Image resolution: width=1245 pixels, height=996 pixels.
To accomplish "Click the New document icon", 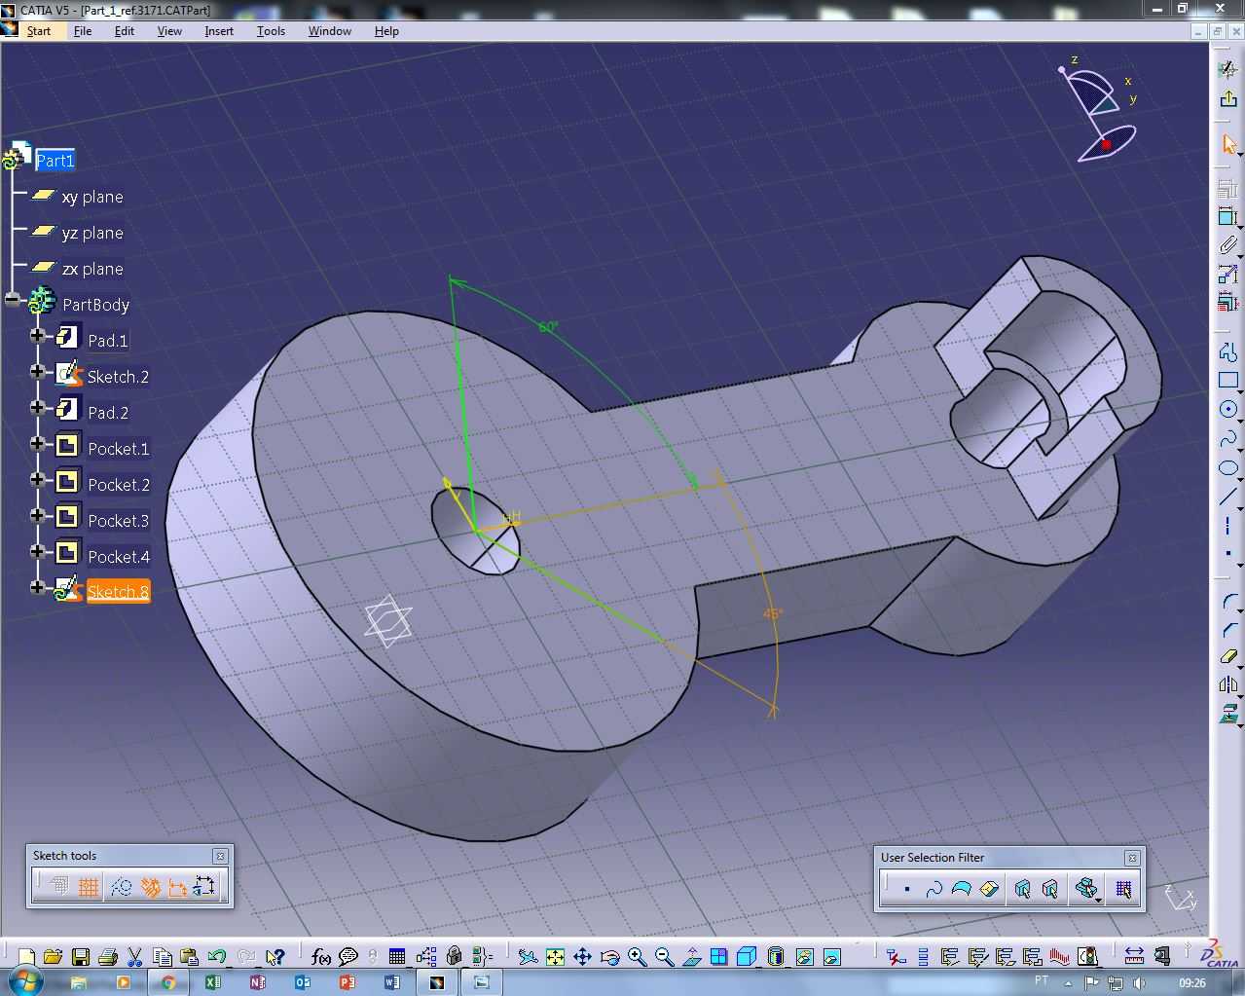I will click(26, 957).
